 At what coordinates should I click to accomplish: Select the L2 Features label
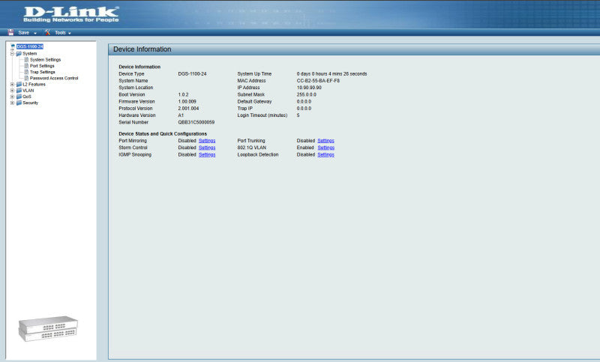point(34,85)
